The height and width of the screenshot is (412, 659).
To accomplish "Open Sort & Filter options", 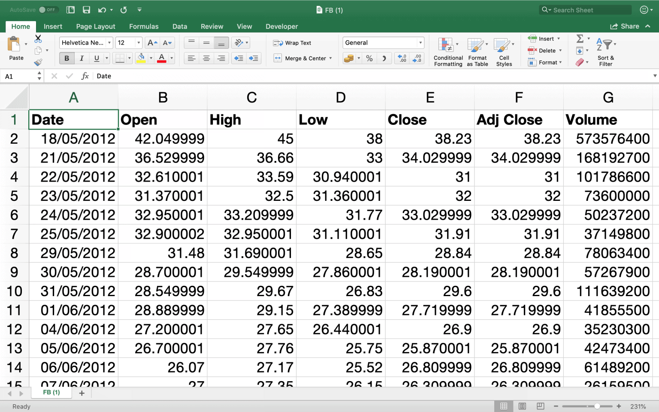I will [x=605, y=51].
